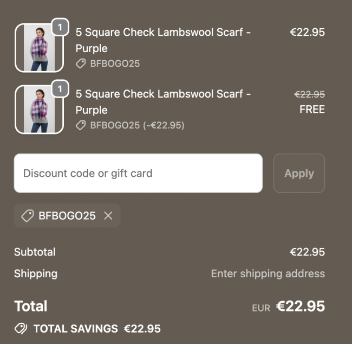The width and height of the screenshot is (352, 344).
Task: Click the FREE price label
Action: [312, 109]
